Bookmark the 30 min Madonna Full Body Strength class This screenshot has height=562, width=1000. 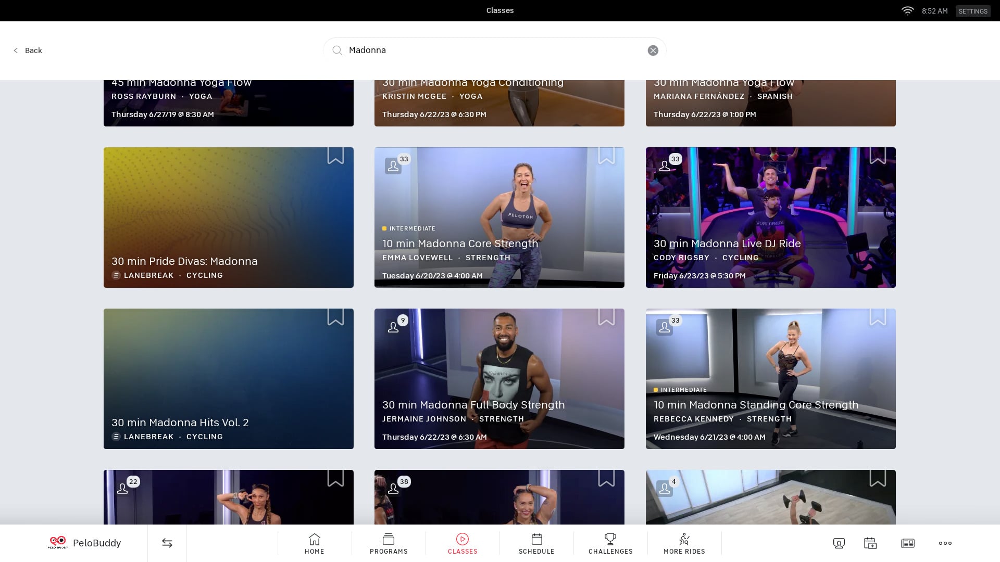click(x=606, y=317)
